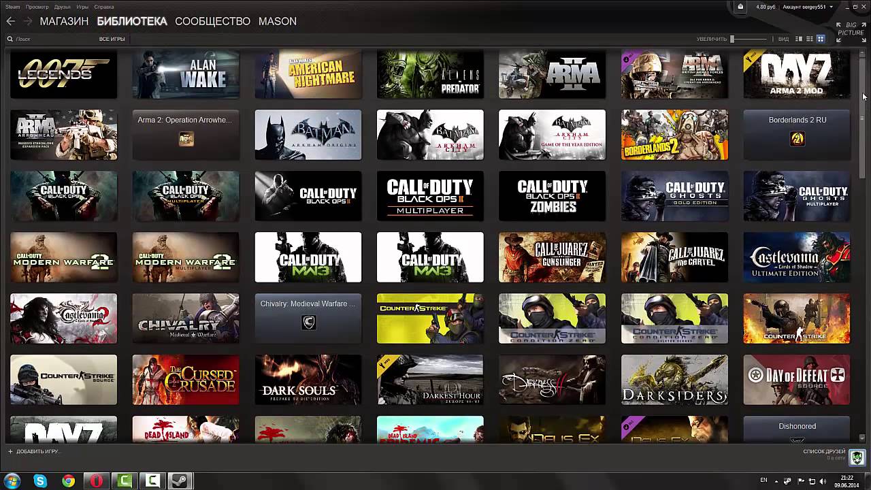Open the MASON profile tab

278,22
